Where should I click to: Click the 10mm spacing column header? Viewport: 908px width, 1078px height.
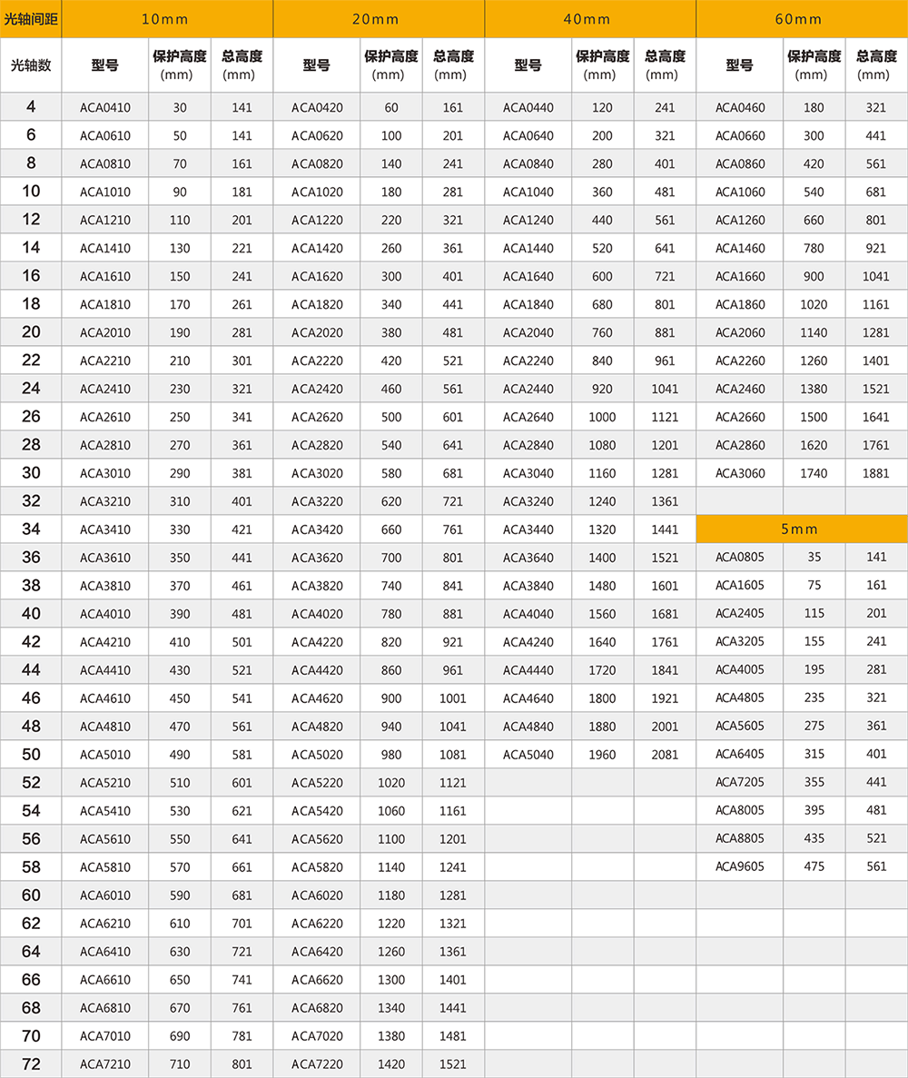[167, 19]
